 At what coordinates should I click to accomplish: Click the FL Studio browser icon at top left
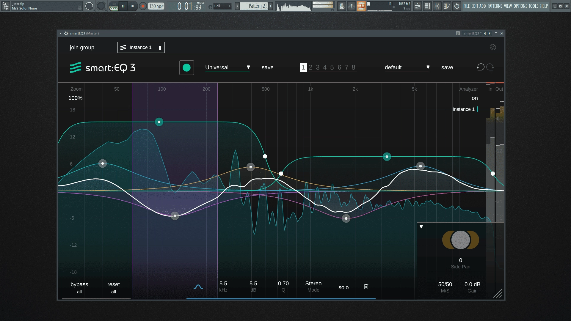point(6,6)
